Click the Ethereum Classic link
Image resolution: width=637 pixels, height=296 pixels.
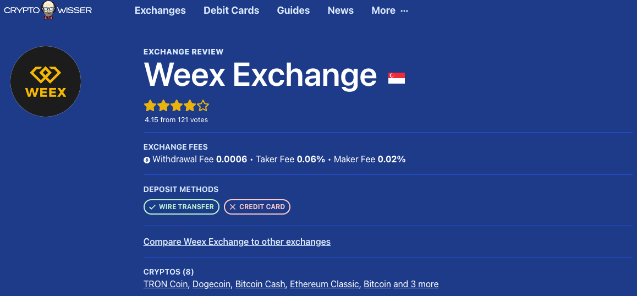point(324,284)
